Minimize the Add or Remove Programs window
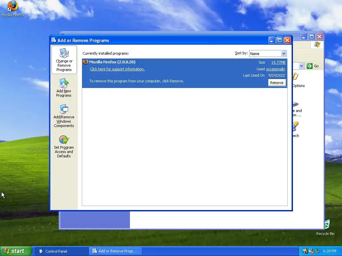342x256 pixels. coord(272,40)
